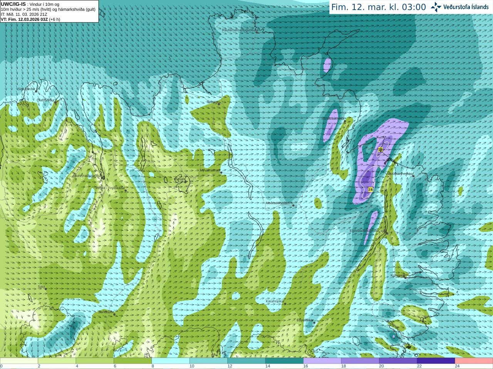Select the 4–6 m/s color swatch
Viewport: 493px width, 369px height.
pyautogui.click(x=95, y=361)
